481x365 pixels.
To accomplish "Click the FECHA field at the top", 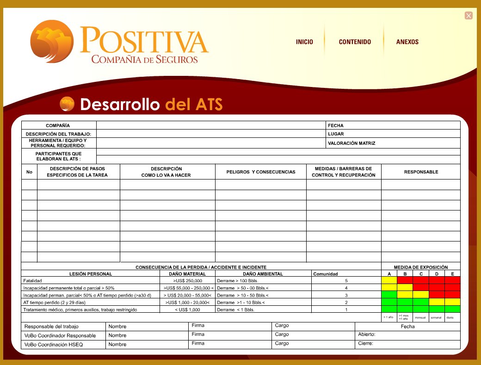I will pyautogui.click(x=393, y=125).
